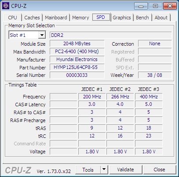Select the 2048 MBytes module size value
Screen dimensions: 179x177
[77, 43]
